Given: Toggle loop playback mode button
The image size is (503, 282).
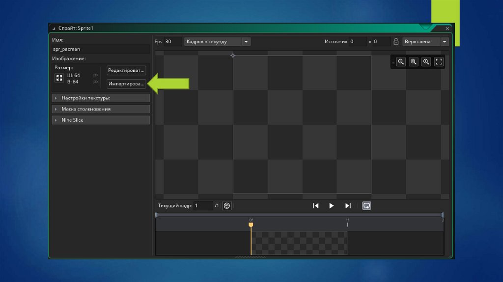Looking at the screenshot, I should click(x=366, y=206).
